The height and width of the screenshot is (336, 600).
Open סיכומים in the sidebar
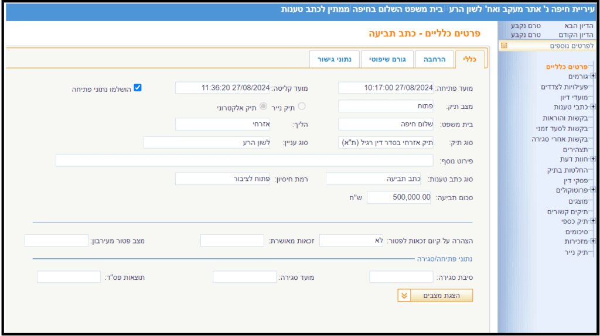click(577, 232)
